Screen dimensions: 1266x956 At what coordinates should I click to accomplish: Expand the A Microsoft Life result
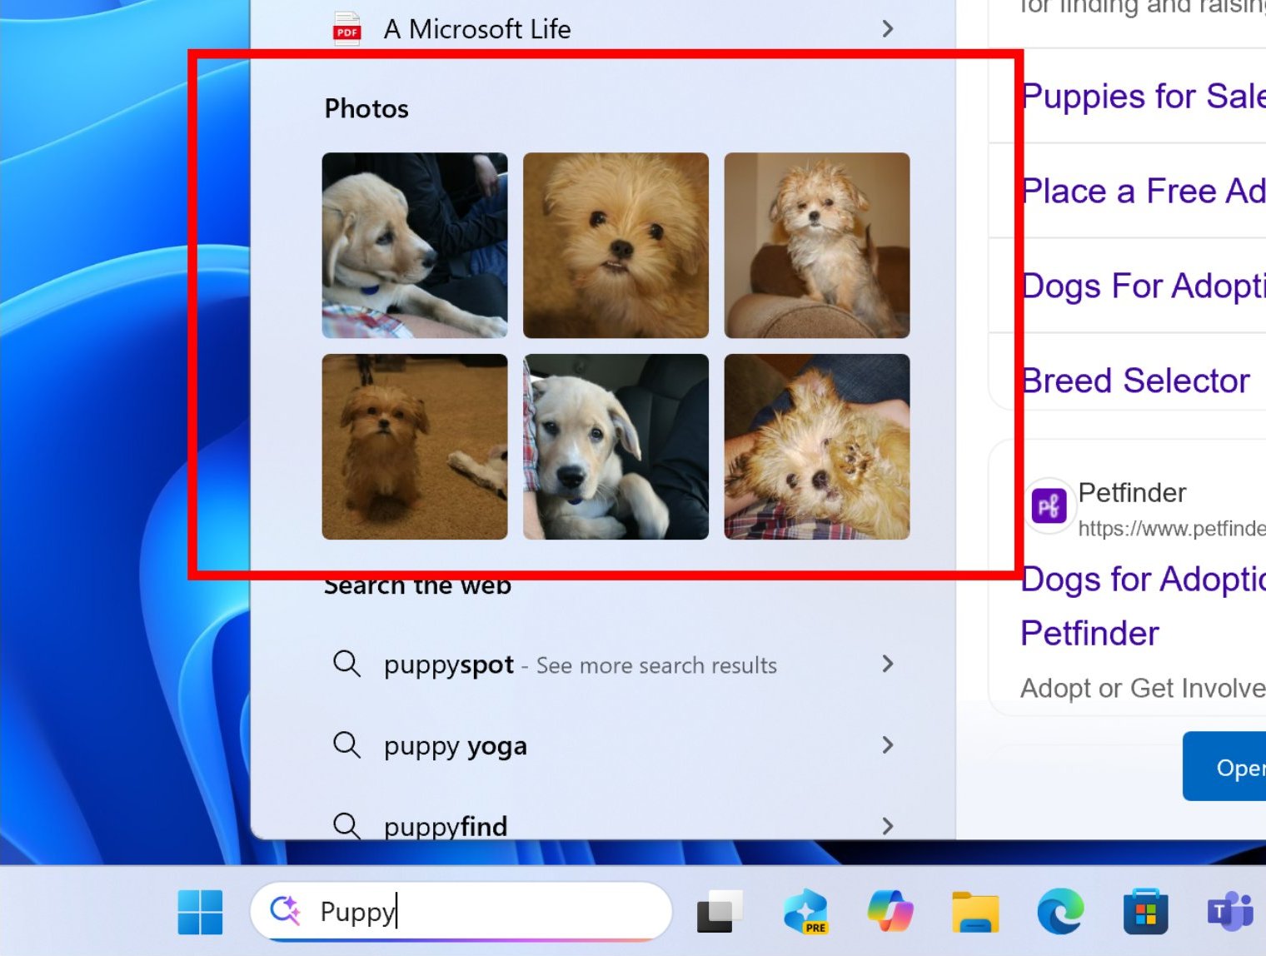point(888,28)
